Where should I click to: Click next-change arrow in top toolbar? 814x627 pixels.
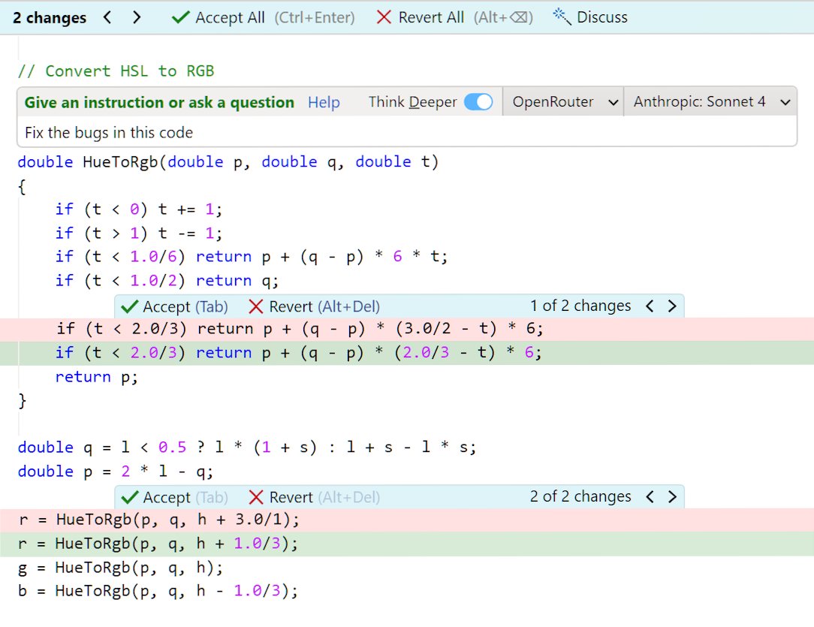(x=136, y=17)
